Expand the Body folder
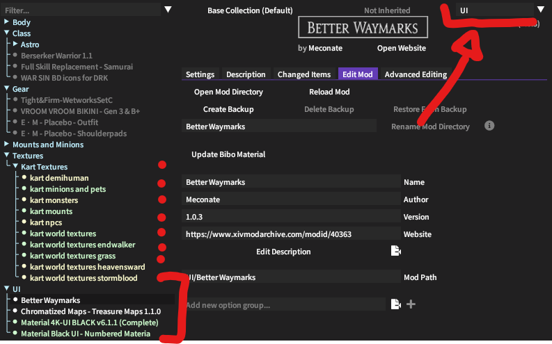The width and height of the screenshot is (552, 344). (x=7, y=22)
